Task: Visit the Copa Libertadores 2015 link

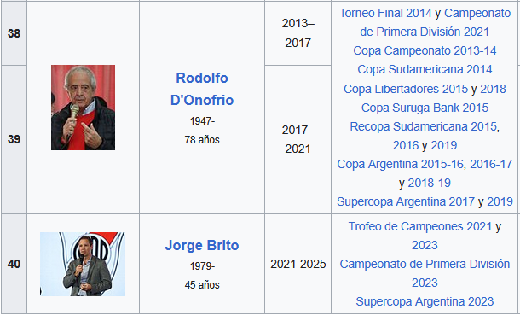Action: pyautogui.click(x=406, y=89)
